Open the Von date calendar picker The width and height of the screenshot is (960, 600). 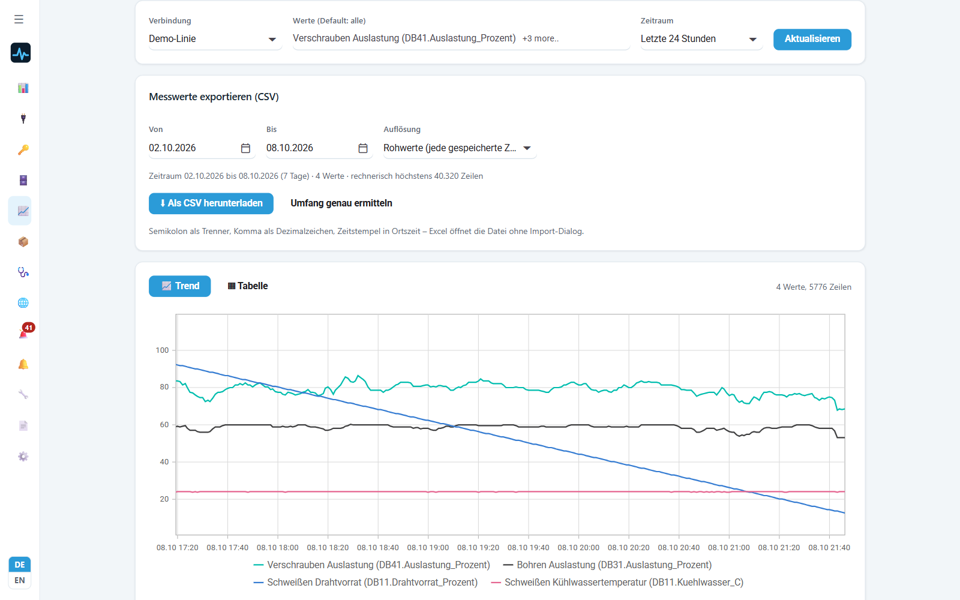click(x=245, y=148)
